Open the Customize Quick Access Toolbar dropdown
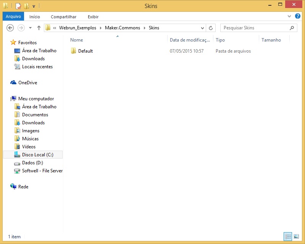This screenshot has height=244, width=305. 34,6
